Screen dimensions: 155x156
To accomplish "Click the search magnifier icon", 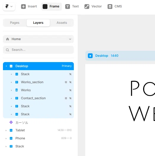I will [7, 50].
